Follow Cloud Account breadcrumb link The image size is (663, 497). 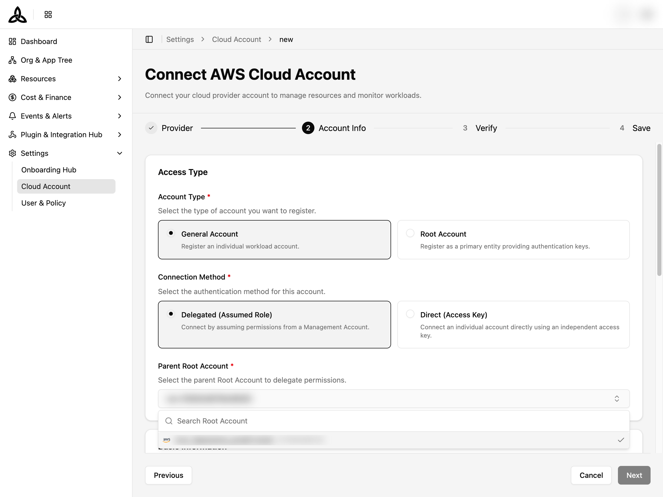point(236,39)
